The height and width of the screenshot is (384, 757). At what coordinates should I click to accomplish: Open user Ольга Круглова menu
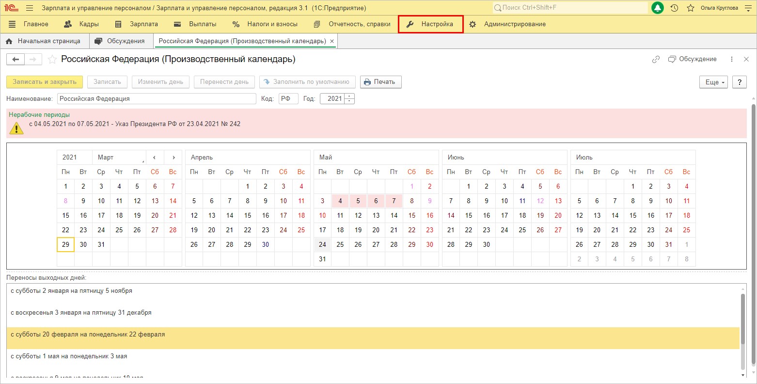[719, 8]
